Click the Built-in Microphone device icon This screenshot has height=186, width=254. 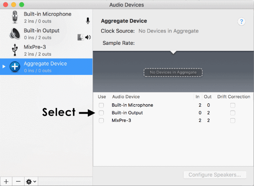coord(15,17)
